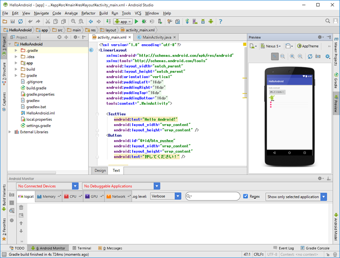Open the Project view selector dropdown
This screenshot has width=340, height=258.
pyautogui.click(x=25, y=37)
